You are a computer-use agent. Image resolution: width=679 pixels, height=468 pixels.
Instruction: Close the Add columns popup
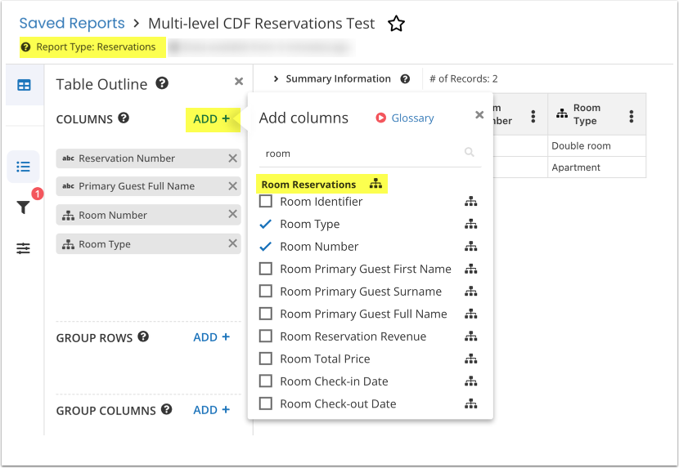pyautogui.click(x=479, y=115)
